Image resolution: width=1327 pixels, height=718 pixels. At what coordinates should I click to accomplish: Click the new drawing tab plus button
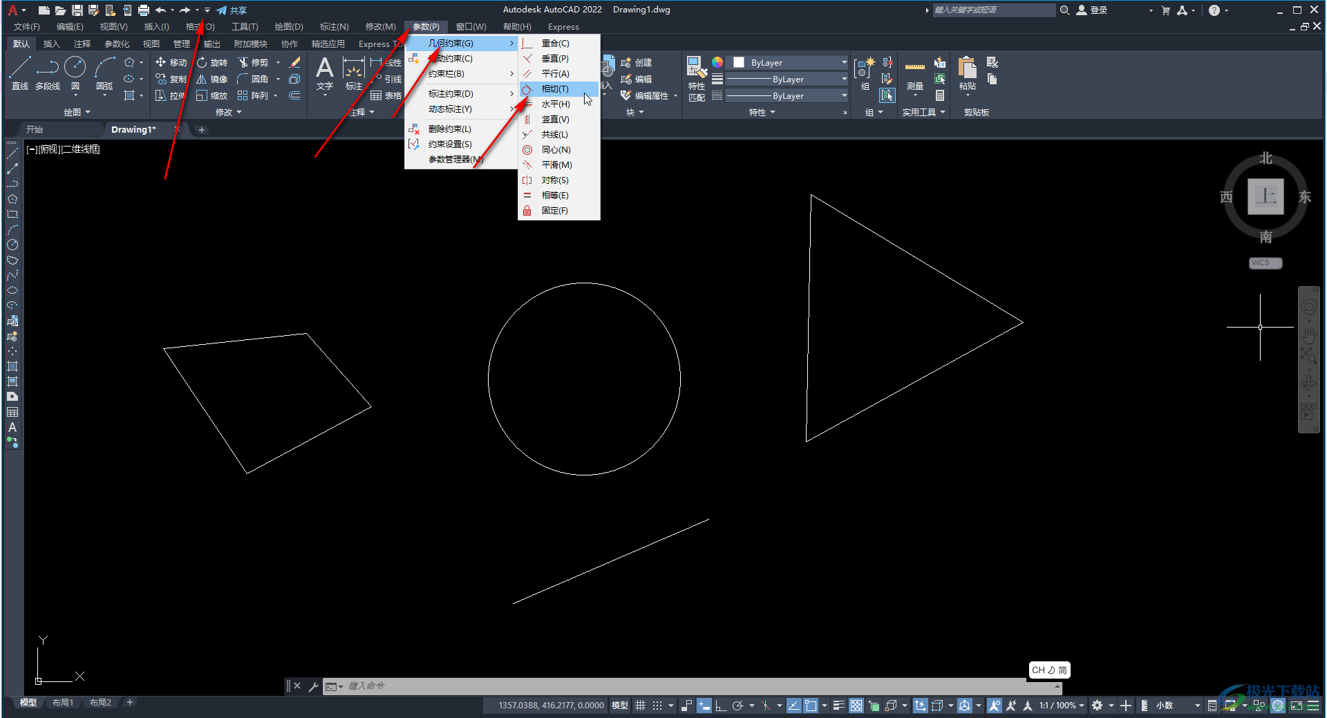click(202, 130)
